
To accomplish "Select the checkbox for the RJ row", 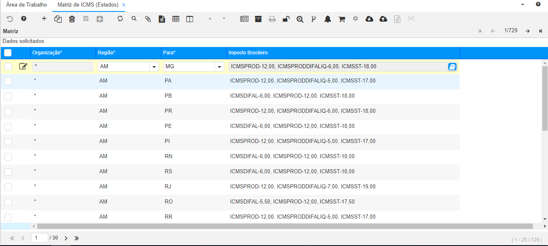I will click(x=8, y=187).
